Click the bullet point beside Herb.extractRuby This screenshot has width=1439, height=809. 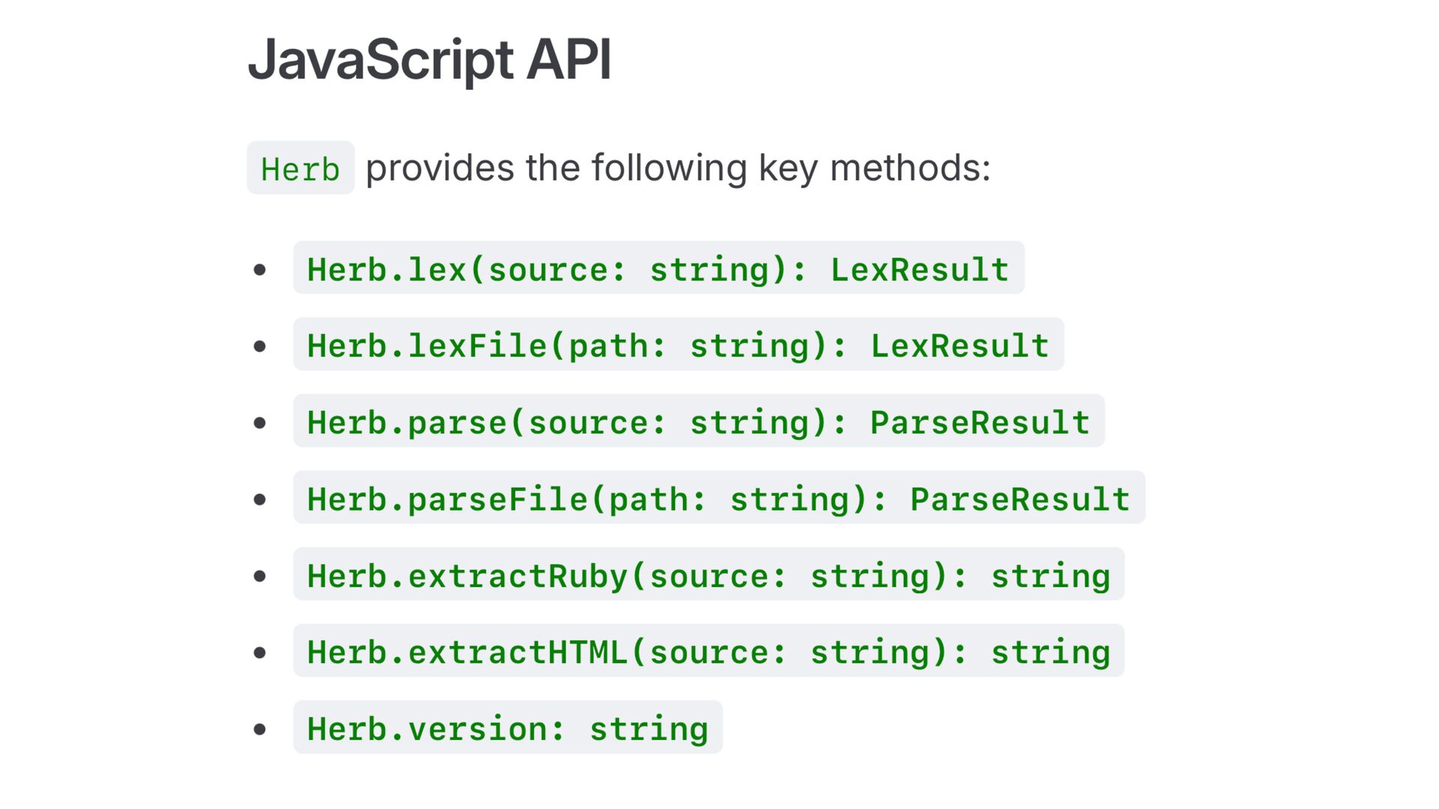click(260, 576)
